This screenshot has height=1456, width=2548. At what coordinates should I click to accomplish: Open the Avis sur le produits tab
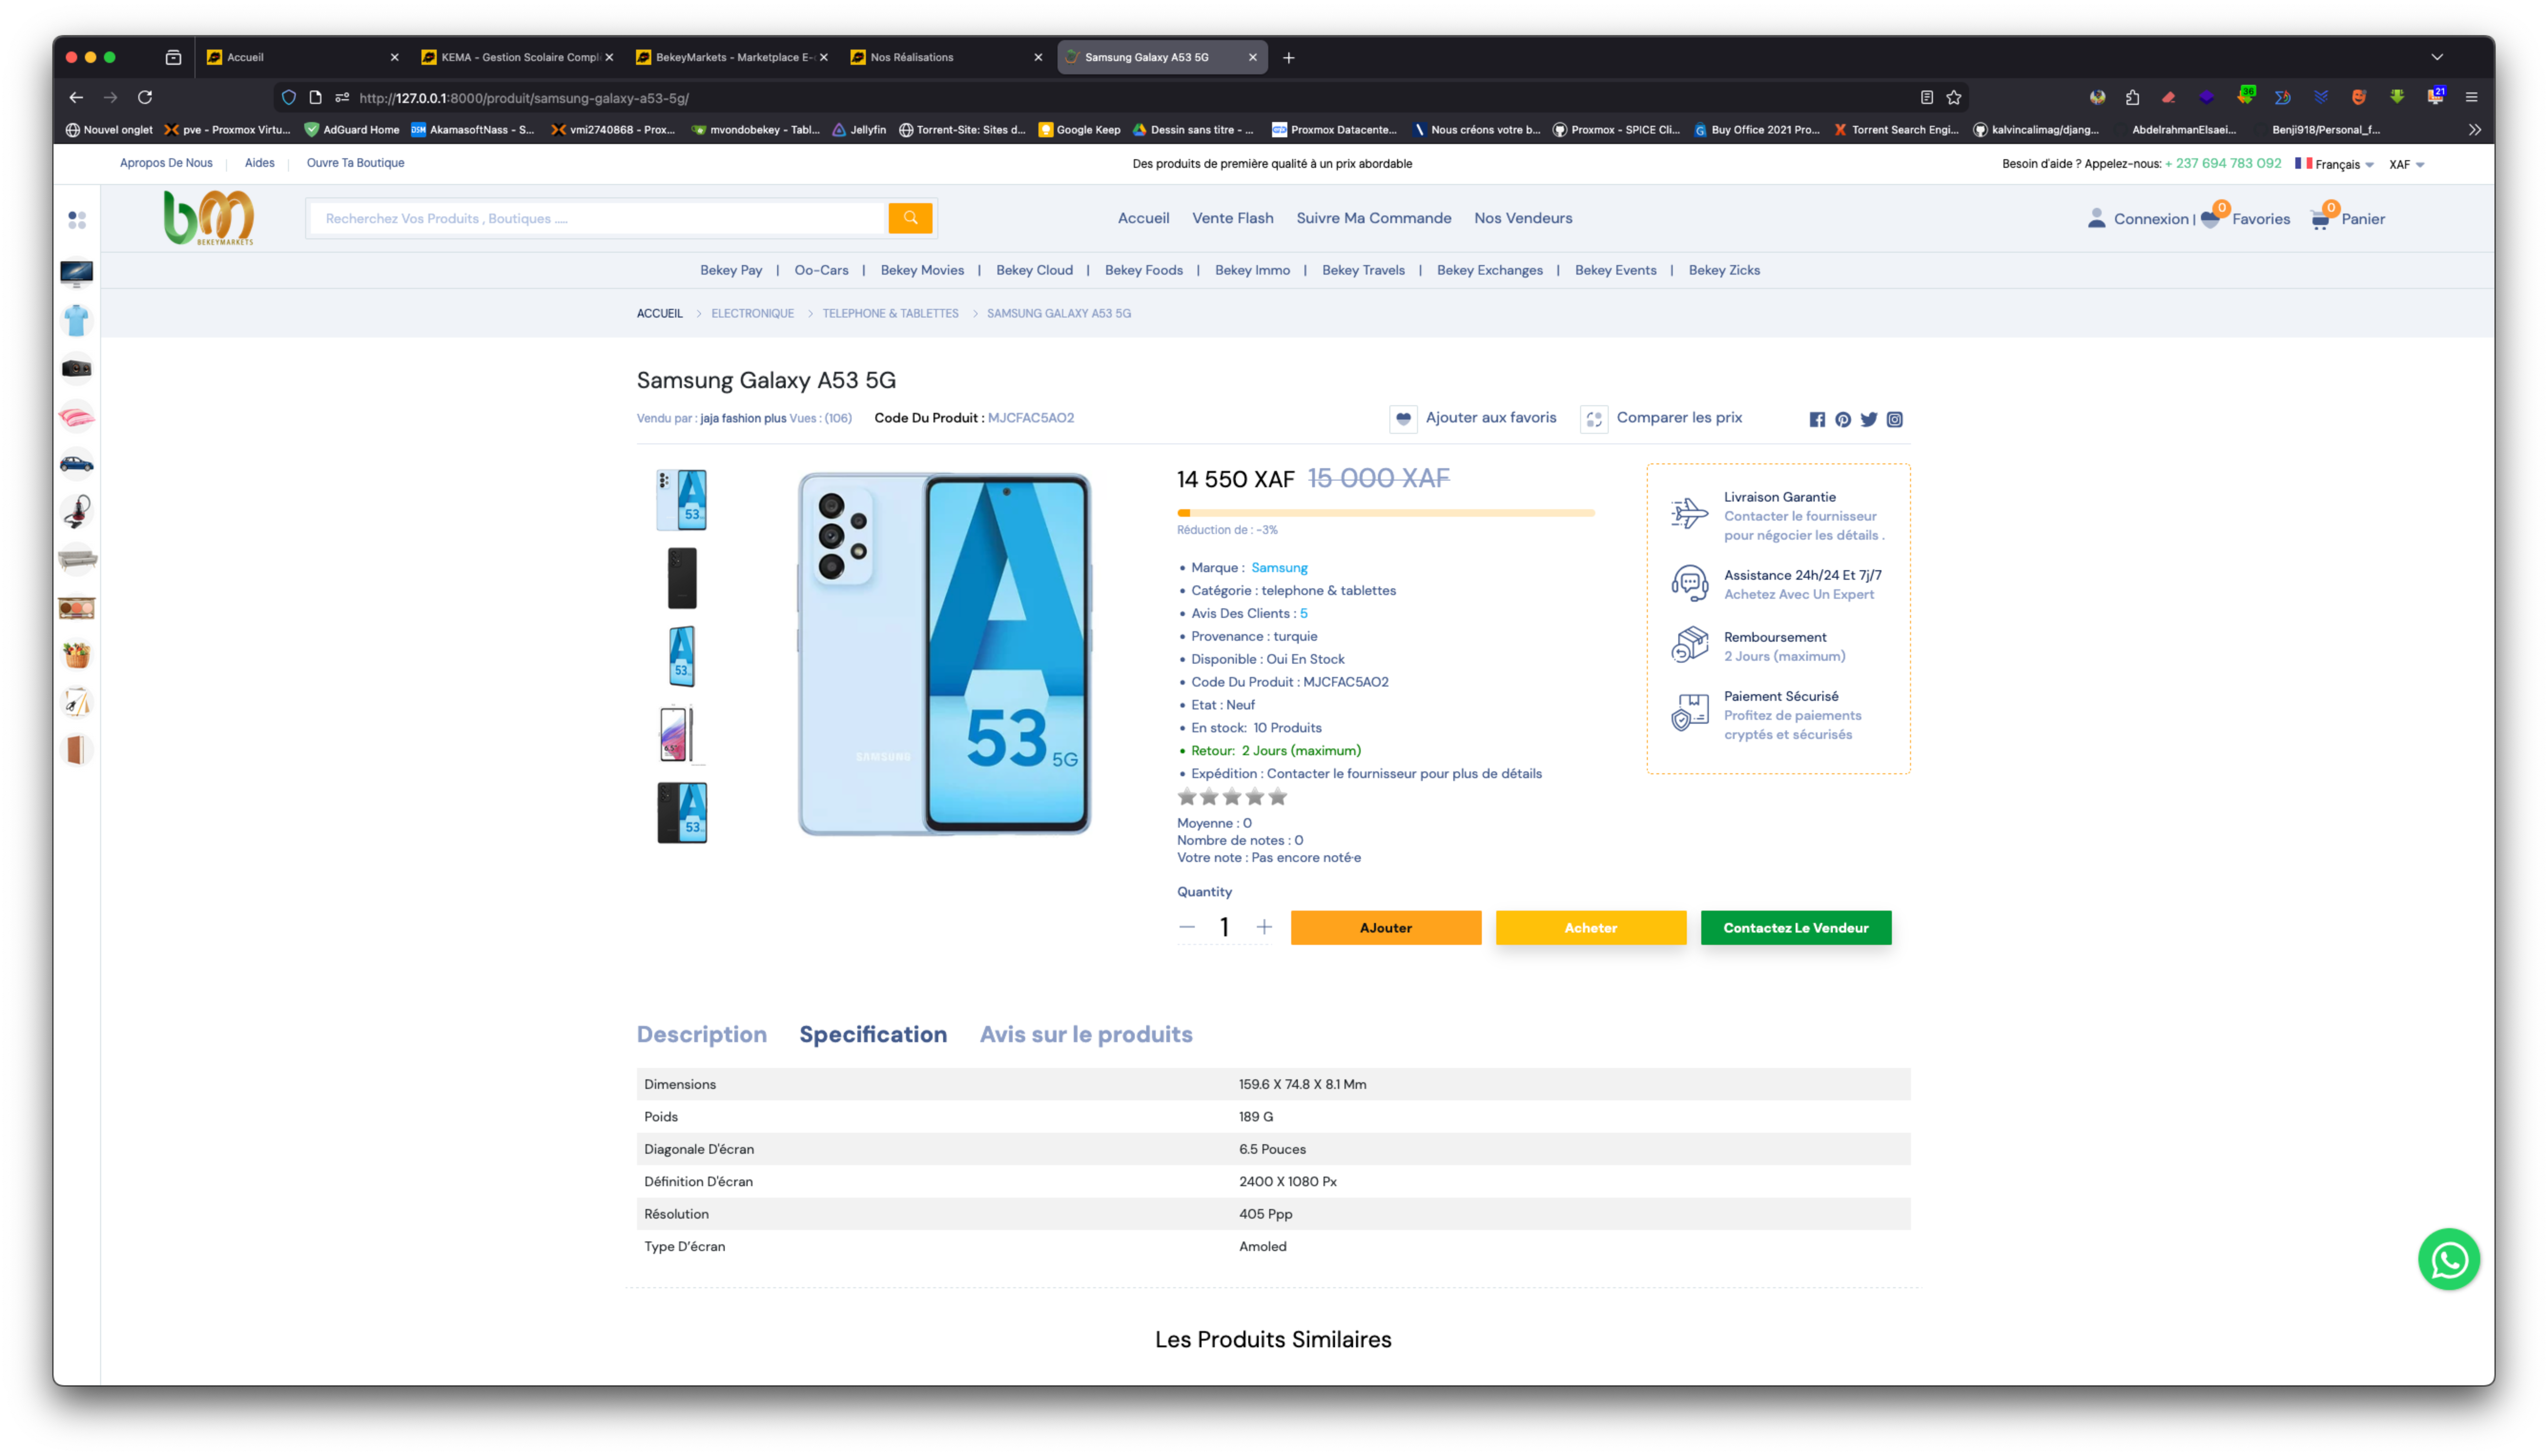1086,1034
